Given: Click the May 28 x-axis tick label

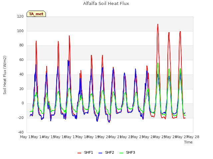Looking at the screenshot, I should (193, 137).
